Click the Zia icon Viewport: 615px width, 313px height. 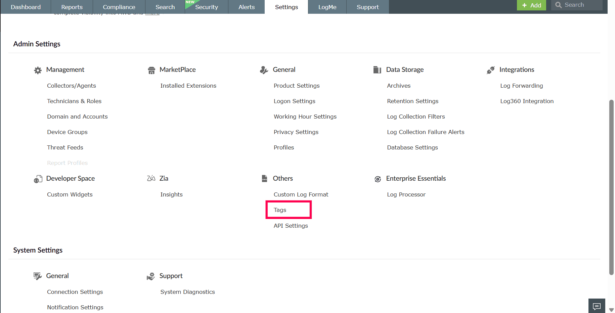click(151, 178)
